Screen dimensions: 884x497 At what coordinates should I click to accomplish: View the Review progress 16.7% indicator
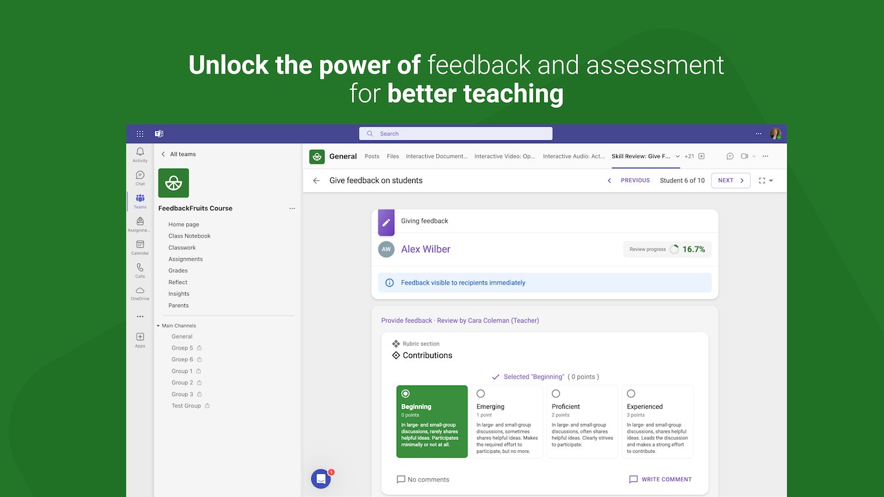point(667,249)
